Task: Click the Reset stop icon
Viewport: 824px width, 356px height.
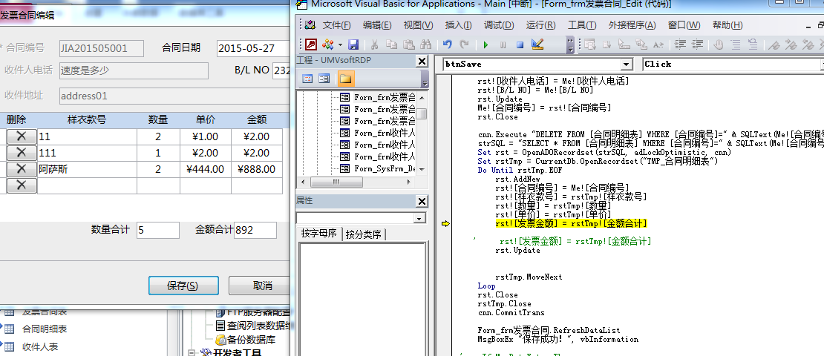Action: coord(520,45)
